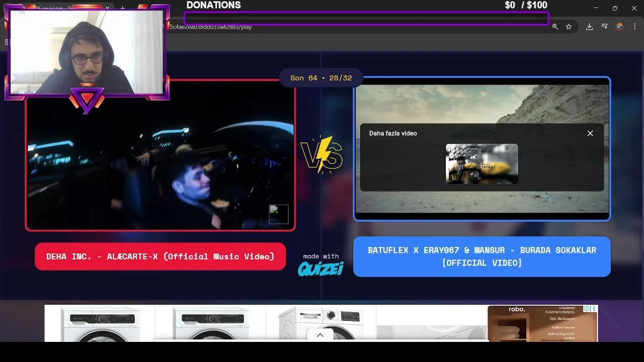Viewport: 644px width, 362px height.
Task: Open the suggested video thumbnail in overlay
Action: tap(481, 164)
